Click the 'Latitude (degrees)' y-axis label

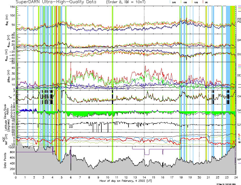pos(7,125)
